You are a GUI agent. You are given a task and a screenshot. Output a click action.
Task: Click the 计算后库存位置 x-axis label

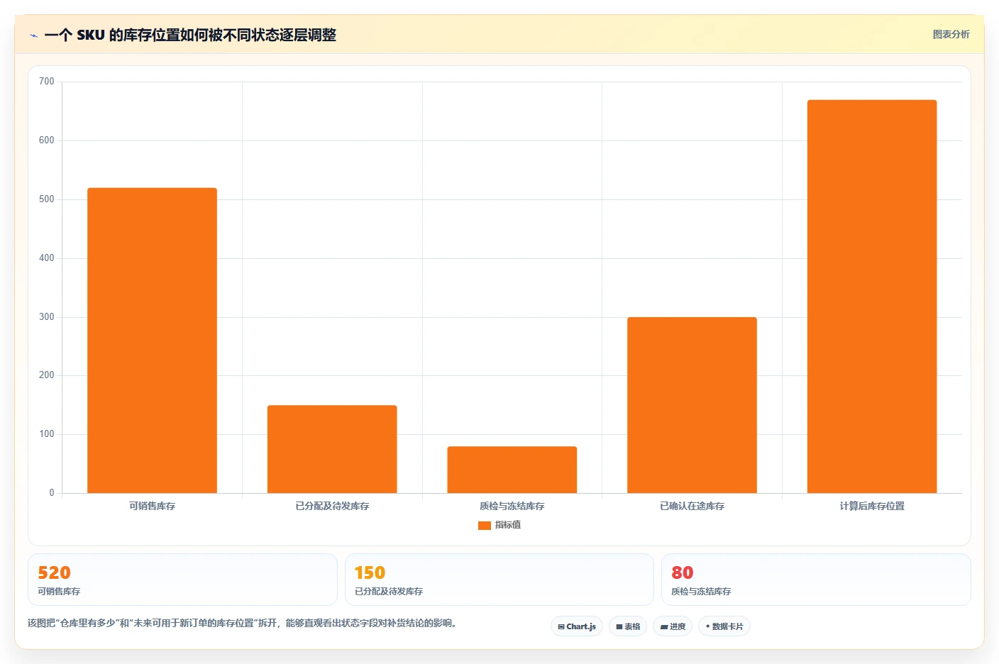[872, 506]
